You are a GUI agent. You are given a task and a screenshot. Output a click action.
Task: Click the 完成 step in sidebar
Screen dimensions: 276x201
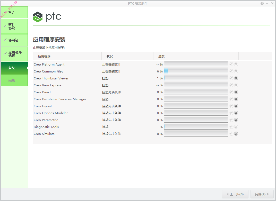14,80
